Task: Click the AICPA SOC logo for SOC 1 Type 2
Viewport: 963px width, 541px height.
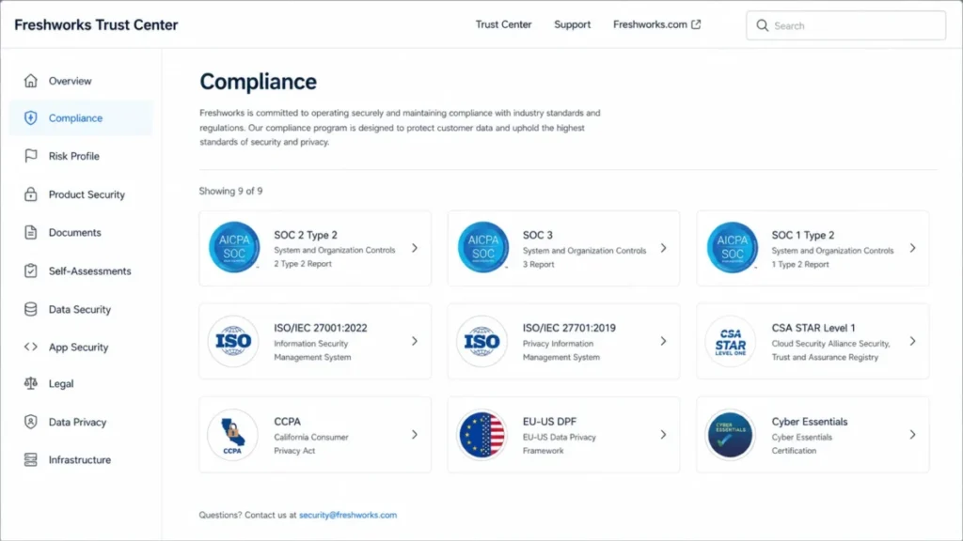Action: [732, 247]
